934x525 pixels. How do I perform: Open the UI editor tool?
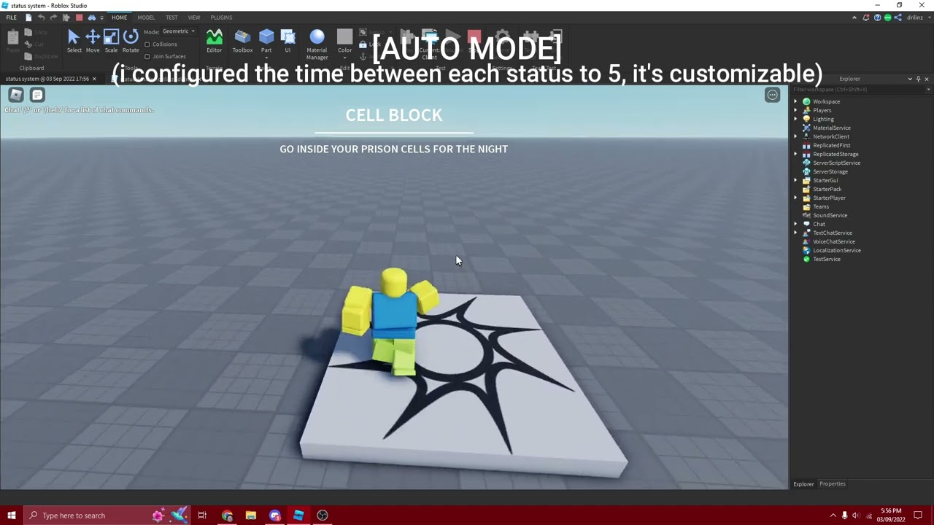(x=287, y=42)
